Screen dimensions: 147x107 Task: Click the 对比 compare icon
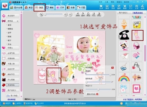coord(94,14)
